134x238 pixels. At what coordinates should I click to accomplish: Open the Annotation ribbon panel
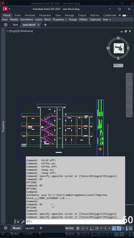[26, 20]
